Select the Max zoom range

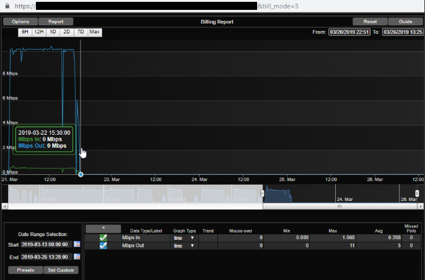(95, 32)
